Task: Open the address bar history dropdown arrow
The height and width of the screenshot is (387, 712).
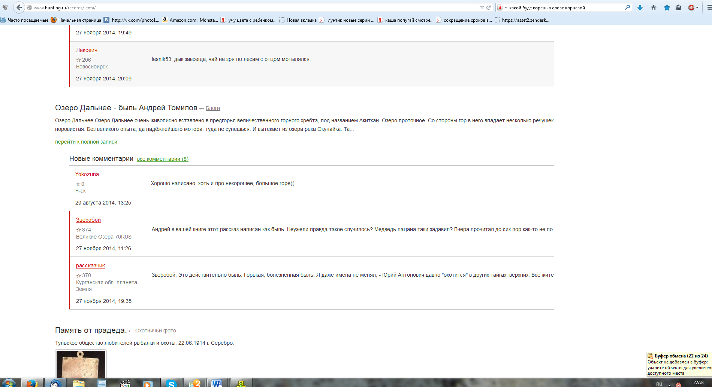Action: coord(482,7)
